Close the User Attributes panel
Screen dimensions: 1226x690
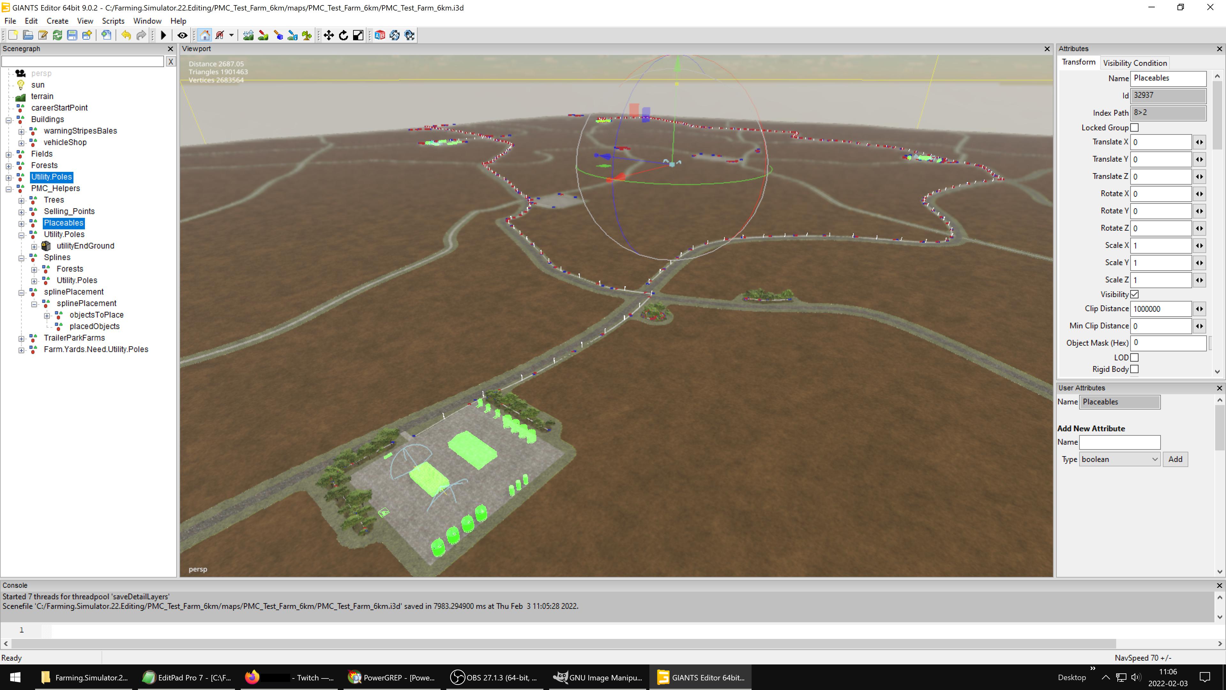point(1219,388)
